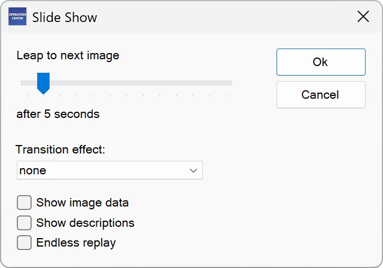The height and width of the screenshot is (268, 383).
Task: Expand the dropdown chevron arrow beside none
Action: (x=194, y=170)
